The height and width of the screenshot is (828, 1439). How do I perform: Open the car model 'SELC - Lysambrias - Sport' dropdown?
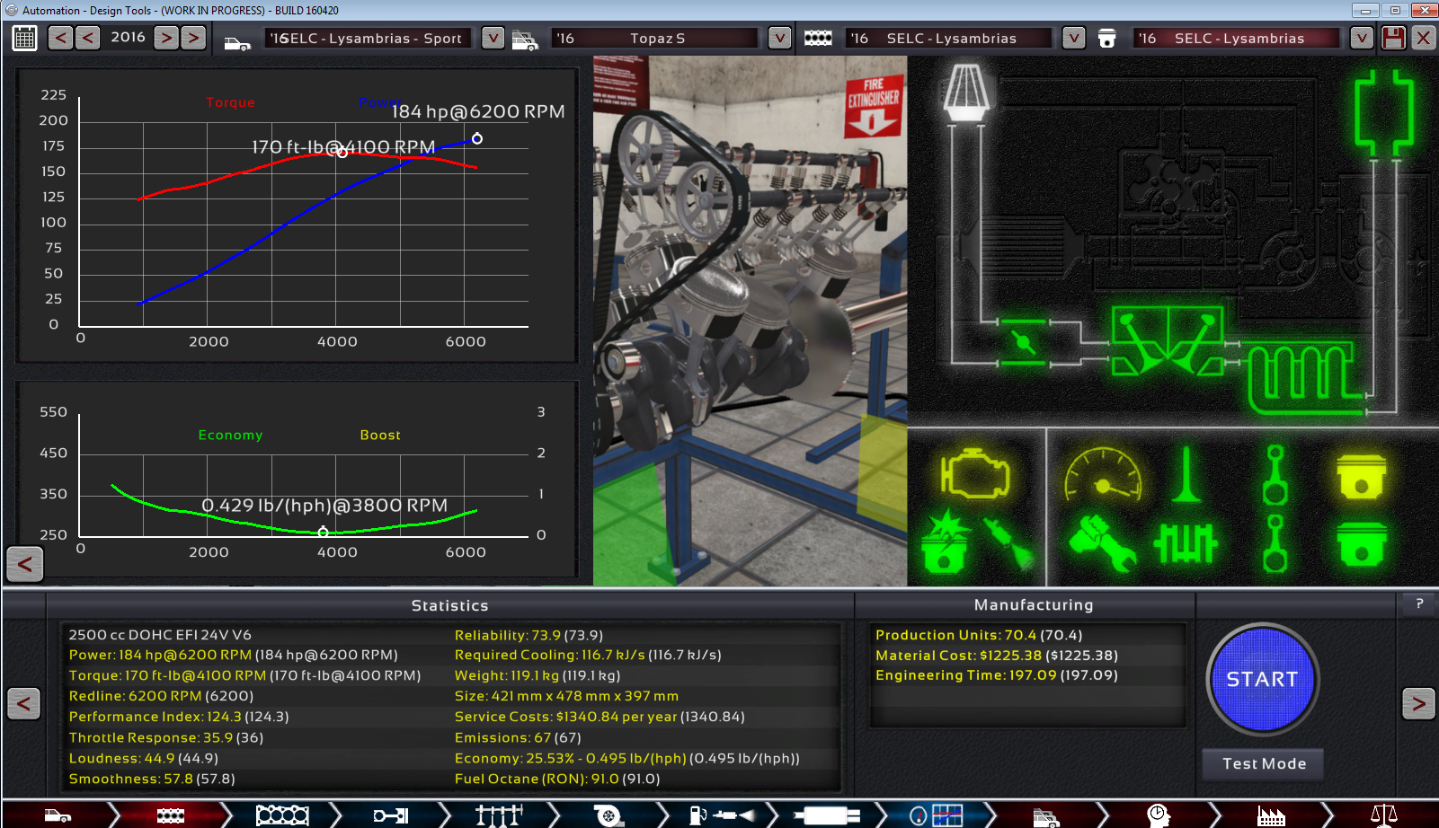[493, 38]
